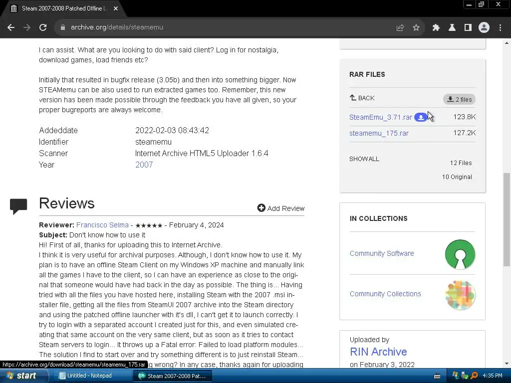Click the browser forward arrow
The width and height of the screenshot is (511, 383).
point(27,27)
